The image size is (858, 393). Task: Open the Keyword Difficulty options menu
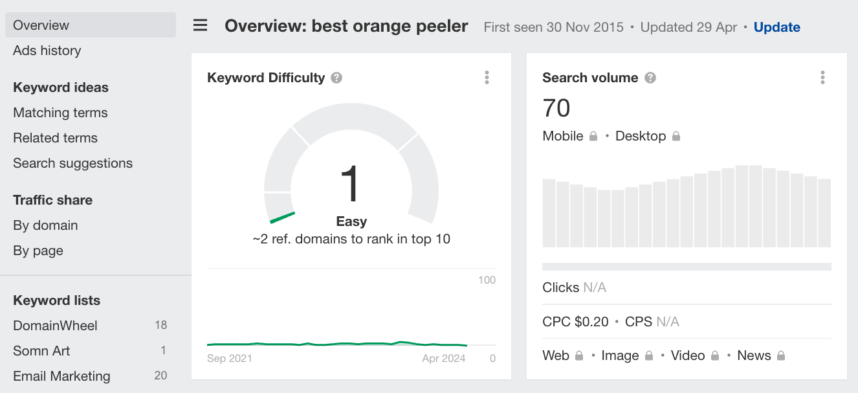[487, 77]
